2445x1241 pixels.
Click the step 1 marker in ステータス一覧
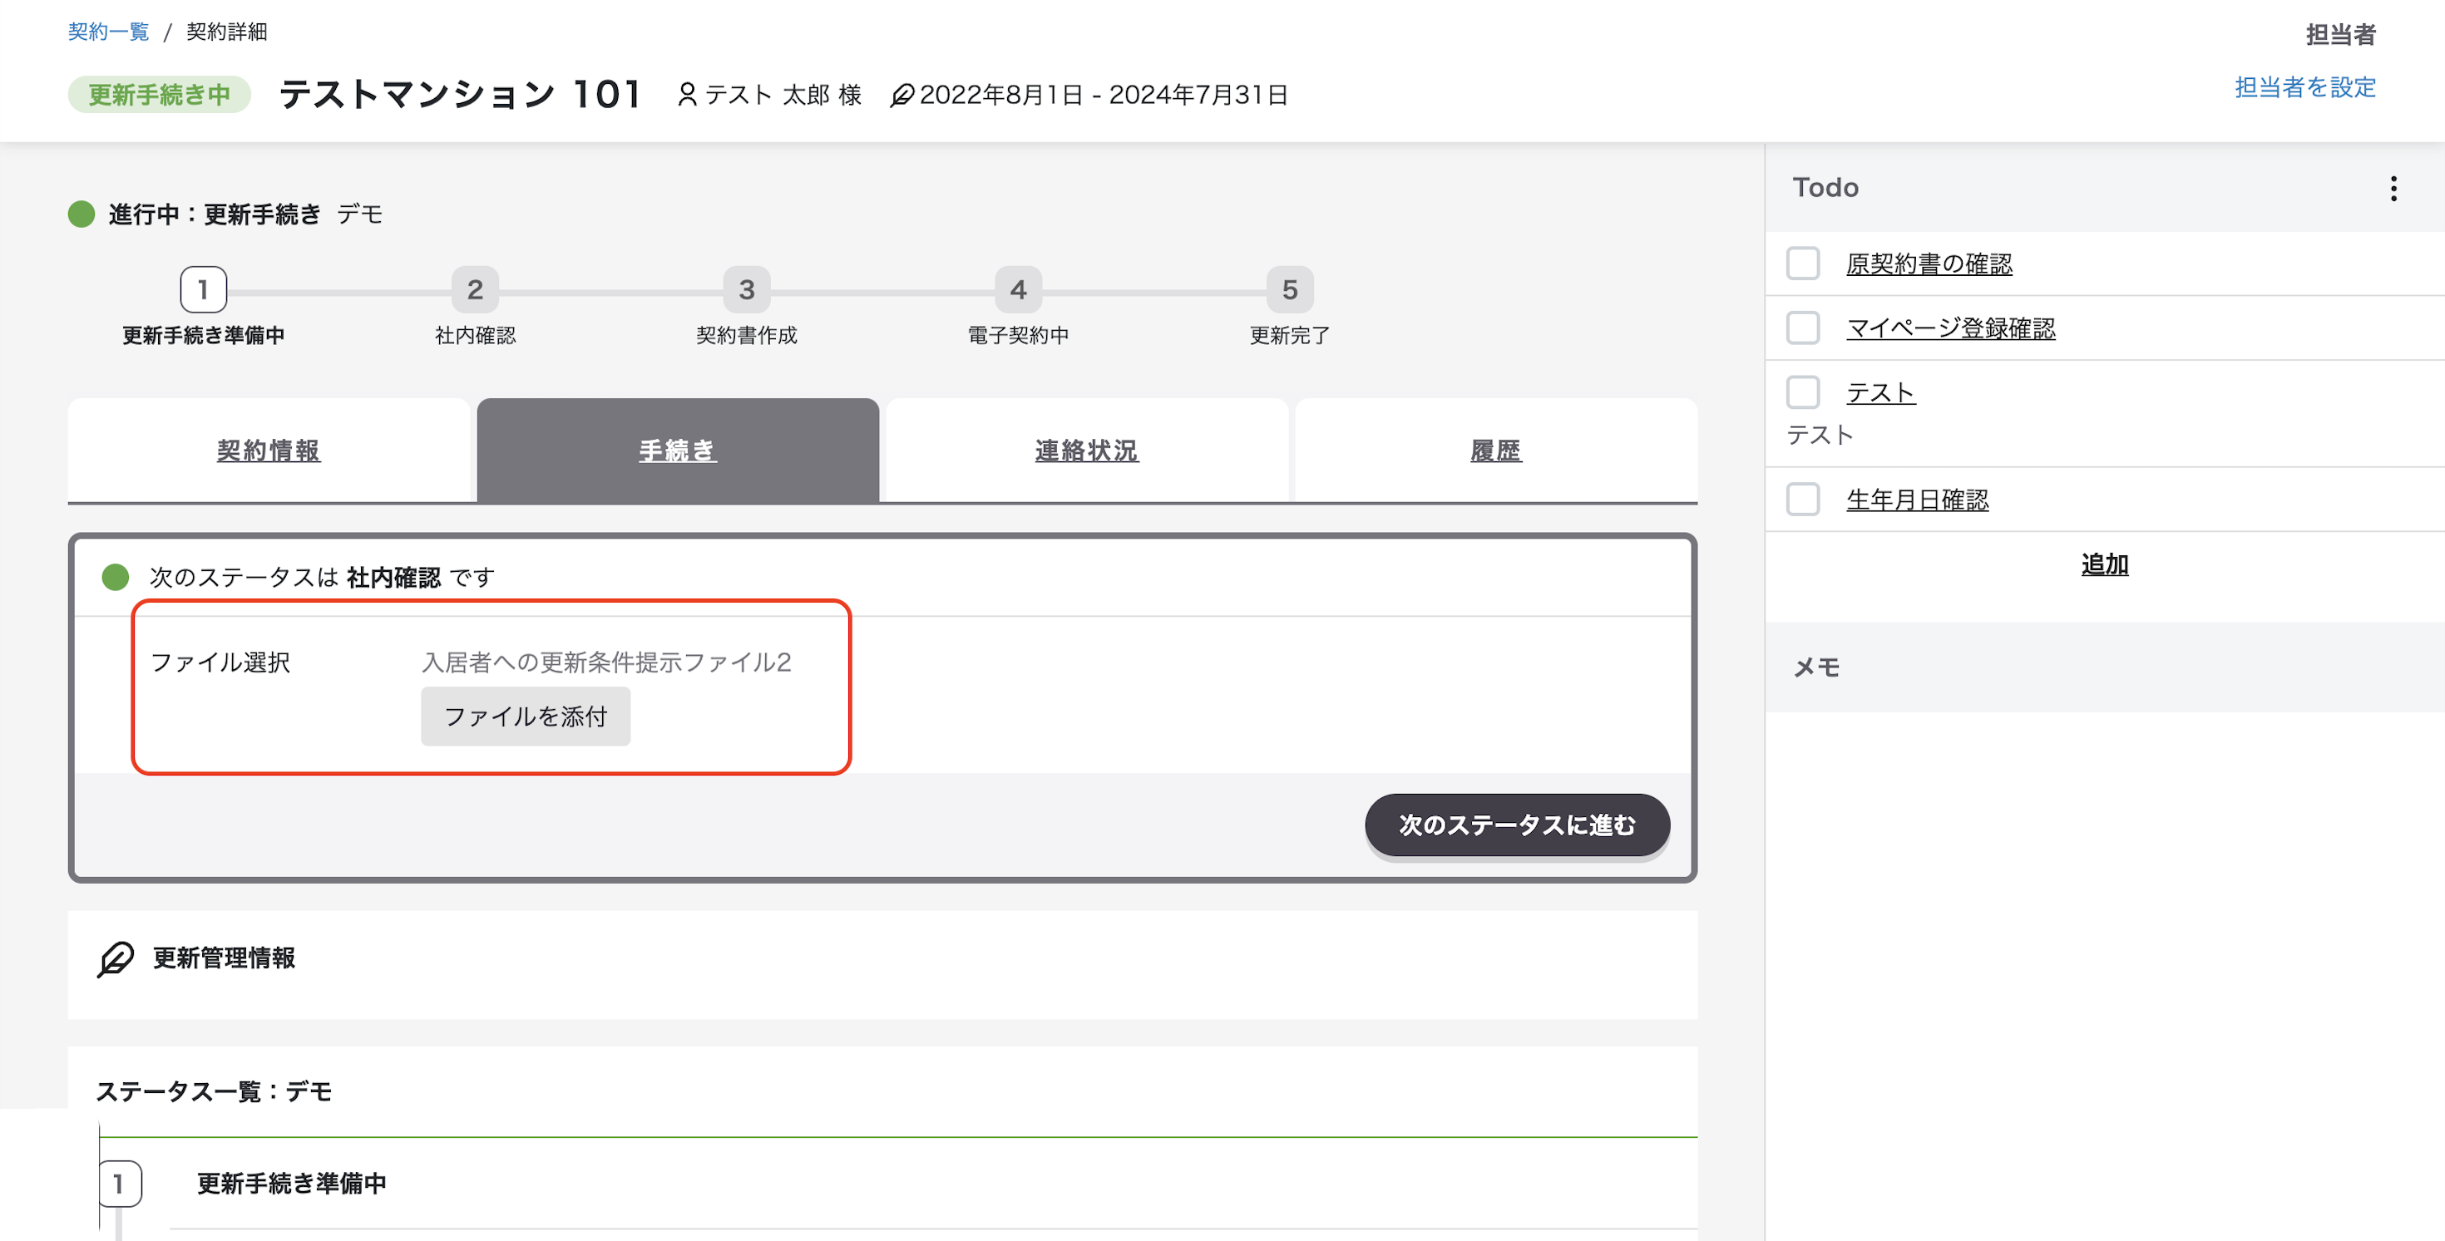point(120,1184)
